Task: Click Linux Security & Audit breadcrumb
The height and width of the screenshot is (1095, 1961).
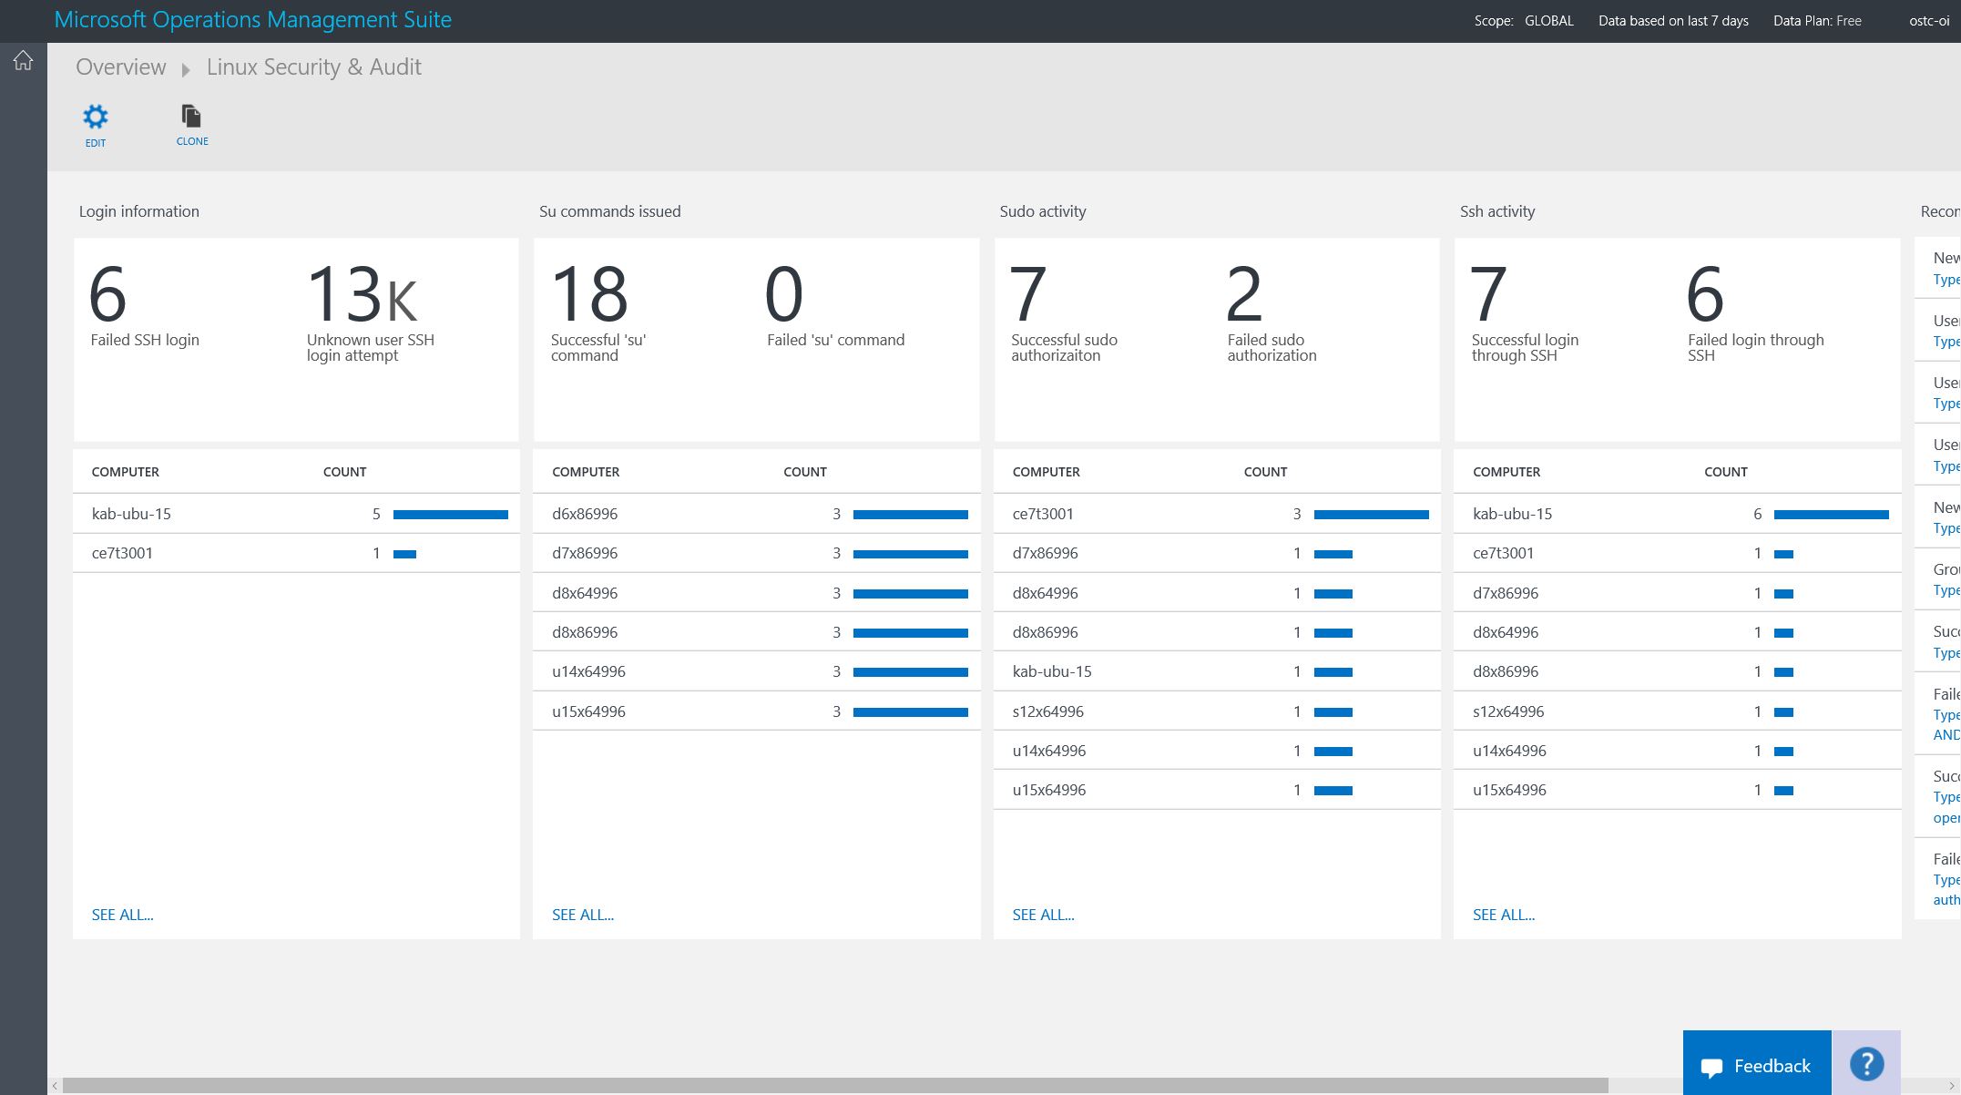Action: point(314,67)
